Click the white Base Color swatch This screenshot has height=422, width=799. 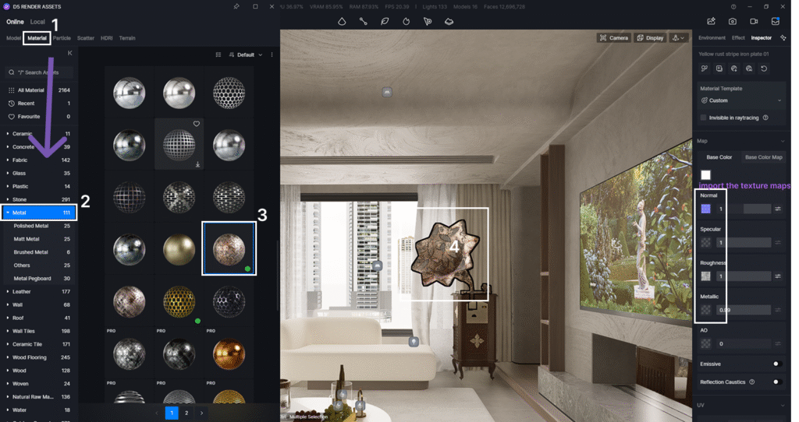[705, 175]
